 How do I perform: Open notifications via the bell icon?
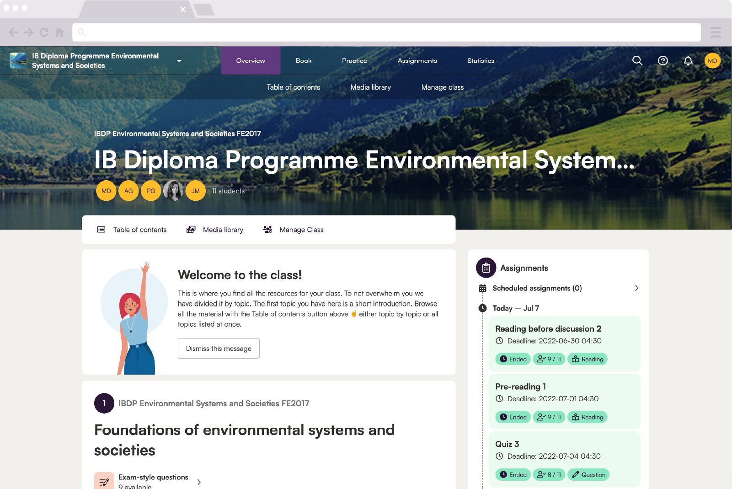click(x=688, y=60)
